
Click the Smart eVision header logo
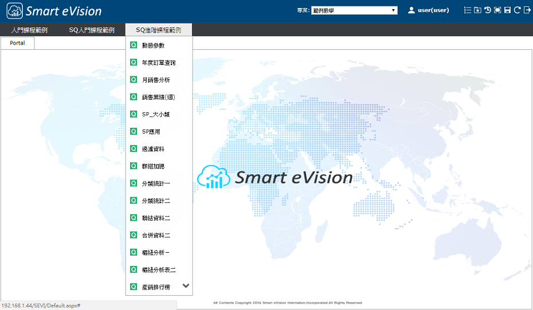click(x=54, y=11)
